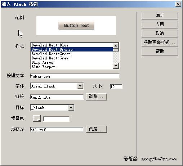
Task: Open background color swatch picker
Action: pyautogui.click(x=37, y=118)
